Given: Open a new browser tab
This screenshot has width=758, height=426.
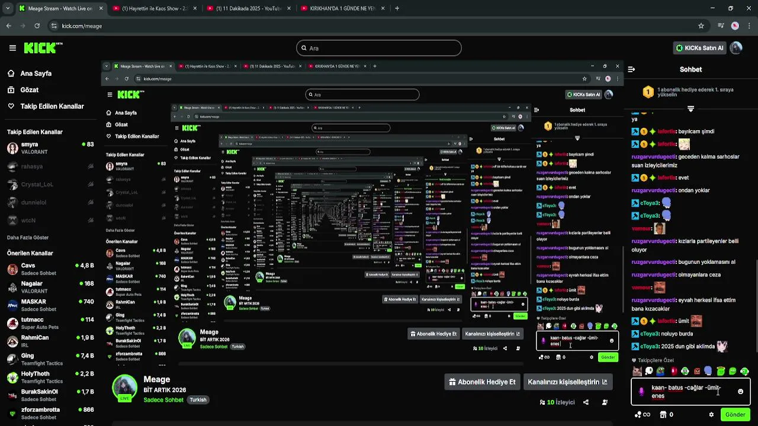Looking at the screenshot, I should [x=397, y=8].
